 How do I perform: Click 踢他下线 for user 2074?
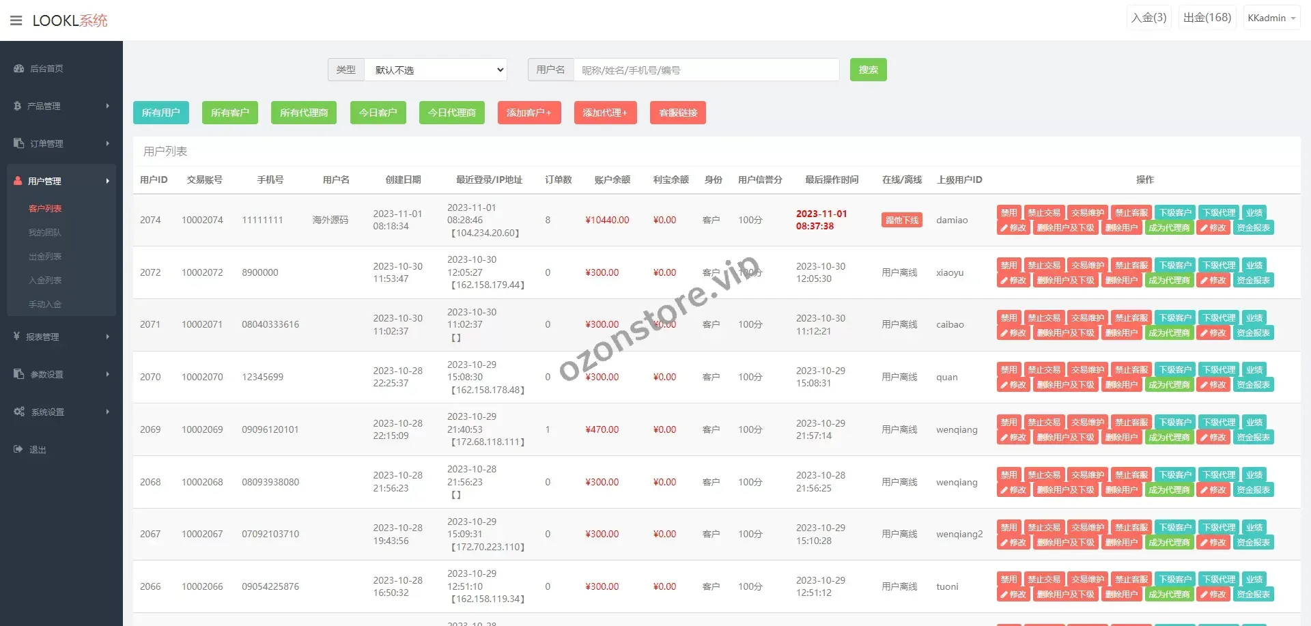pos(901,220)
